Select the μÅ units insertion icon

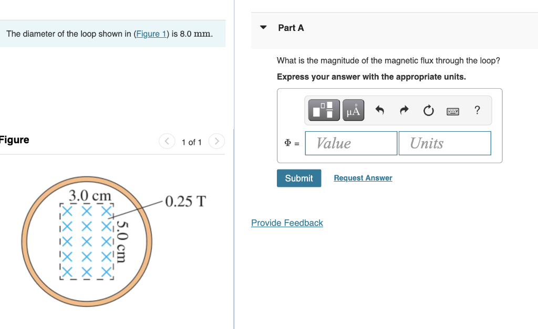click(x=353, y=110)
